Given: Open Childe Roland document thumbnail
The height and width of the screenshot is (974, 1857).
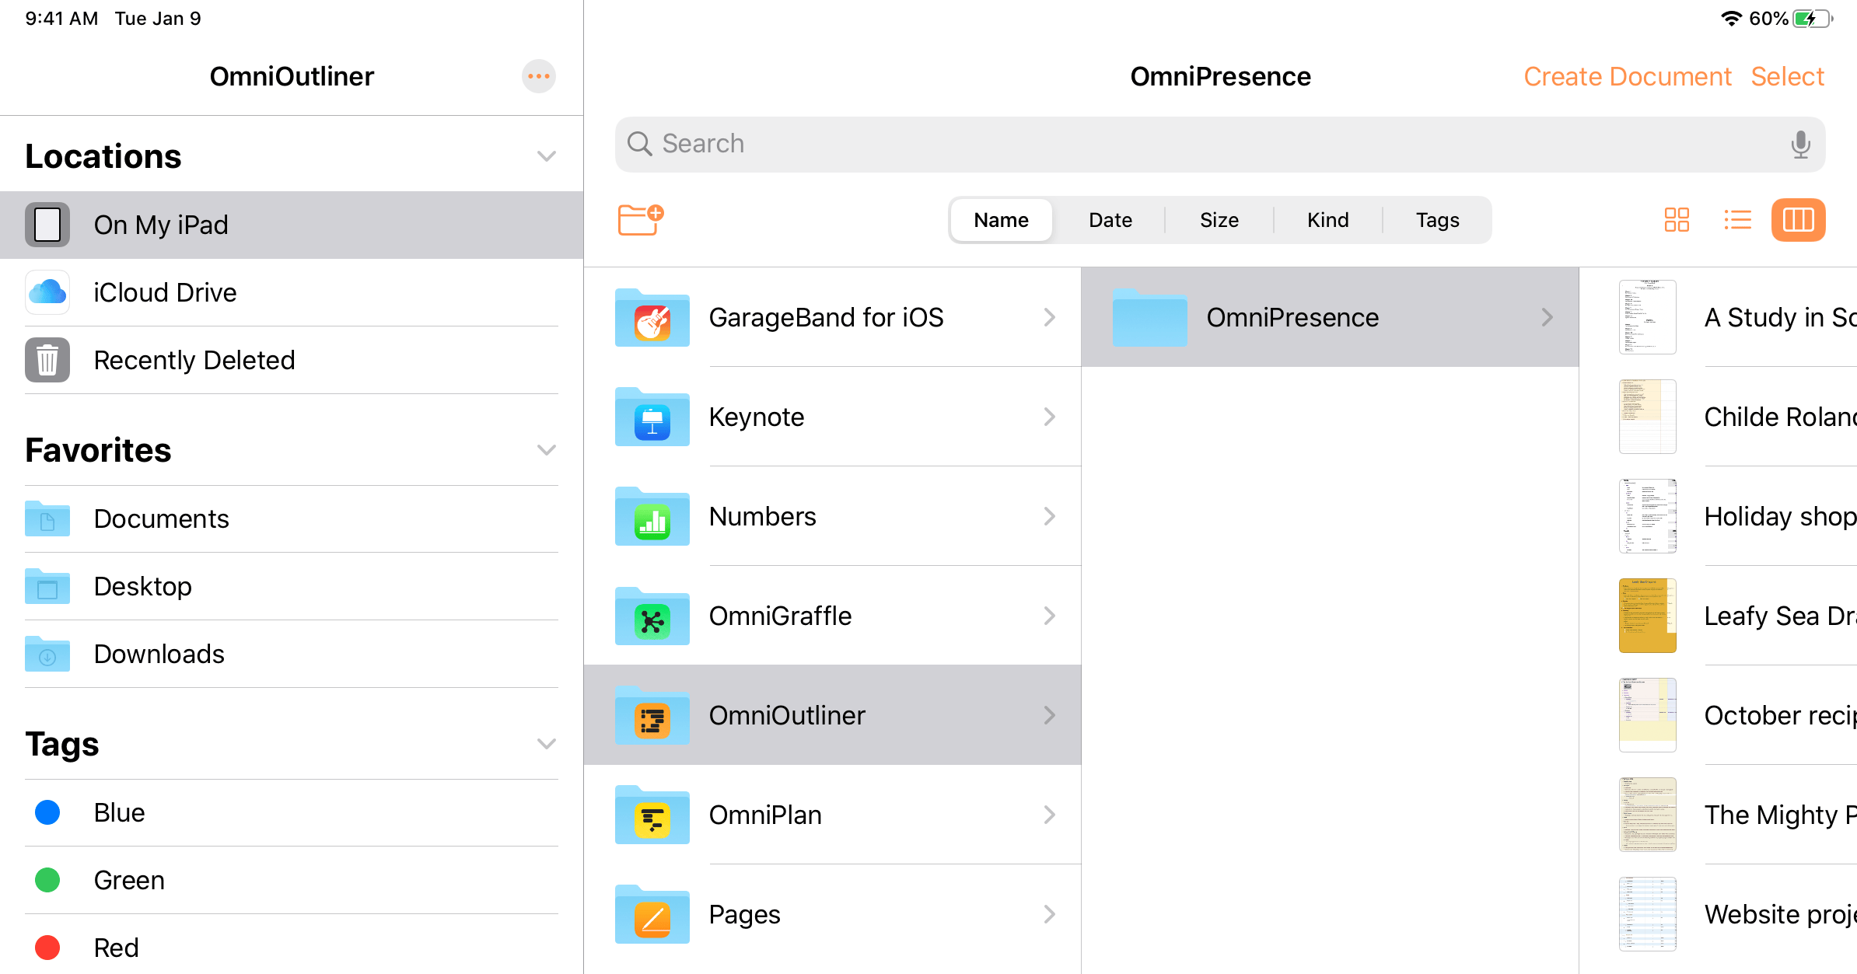Looking at the screenshot, I should tap(1647, 417).
